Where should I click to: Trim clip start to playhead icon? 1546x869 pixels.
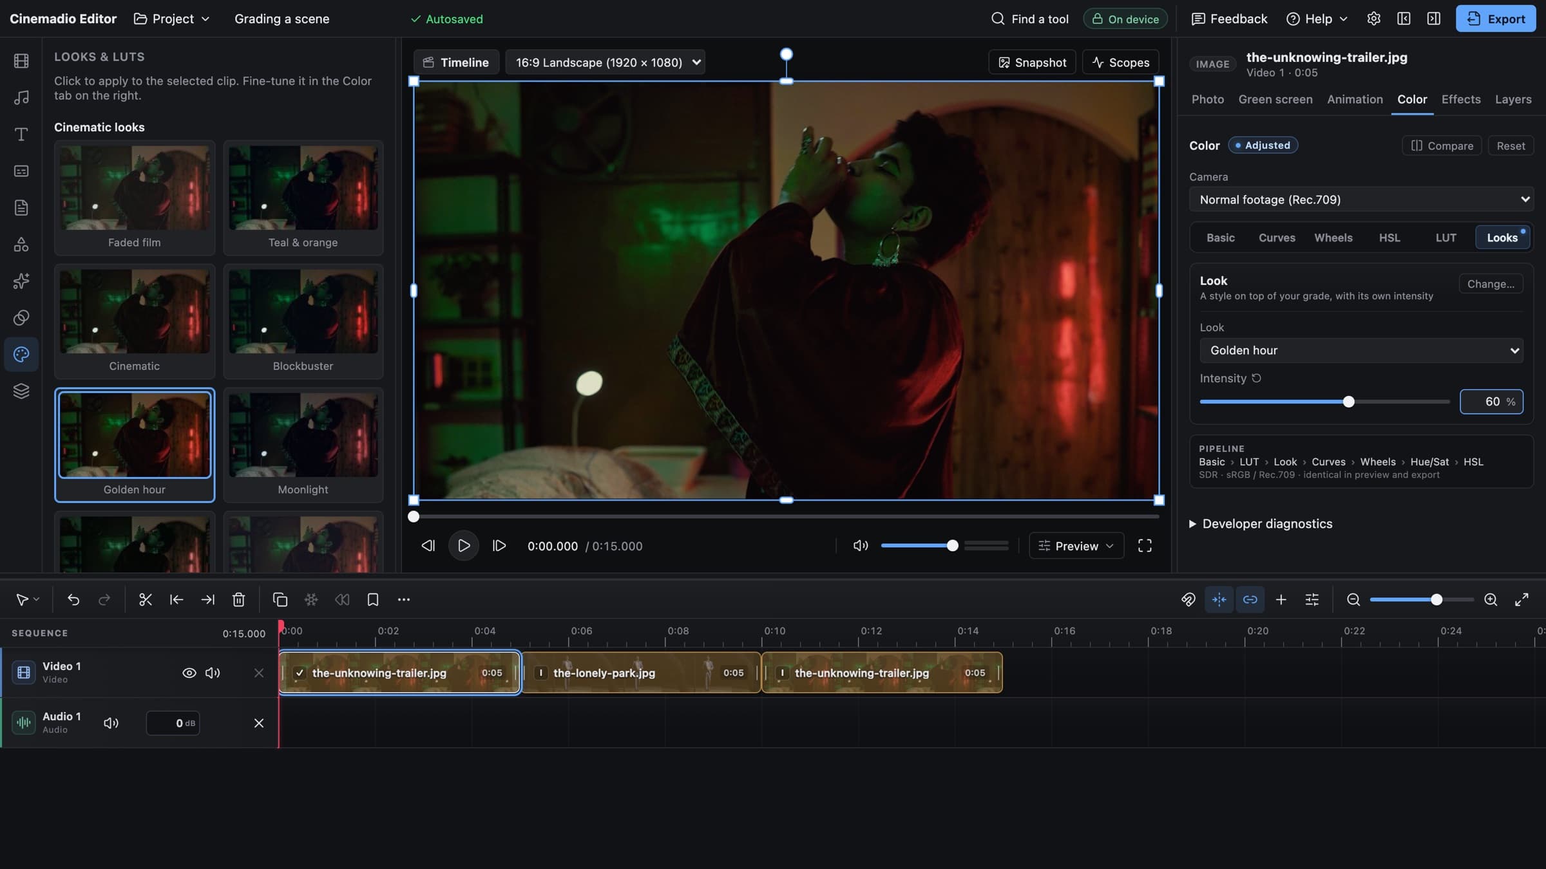tap(177, 600)
